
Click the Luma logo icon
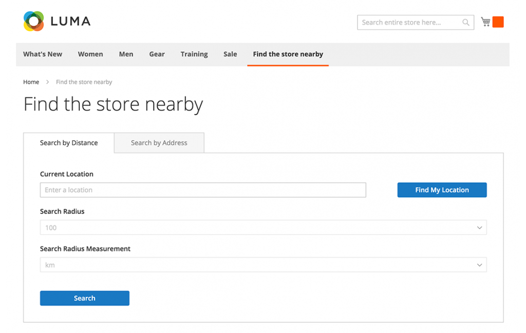pos(33,21)
